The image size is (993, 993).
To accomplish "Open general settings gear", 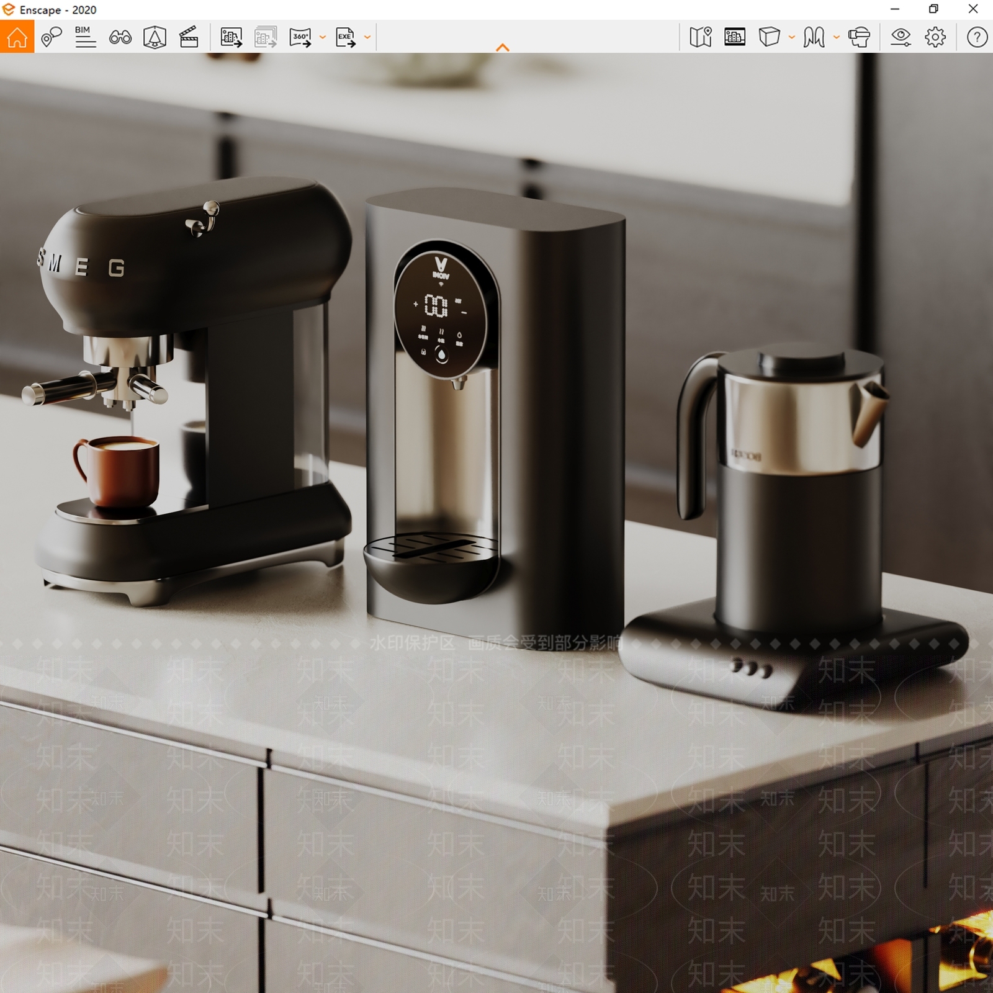I will coord(935,37).
